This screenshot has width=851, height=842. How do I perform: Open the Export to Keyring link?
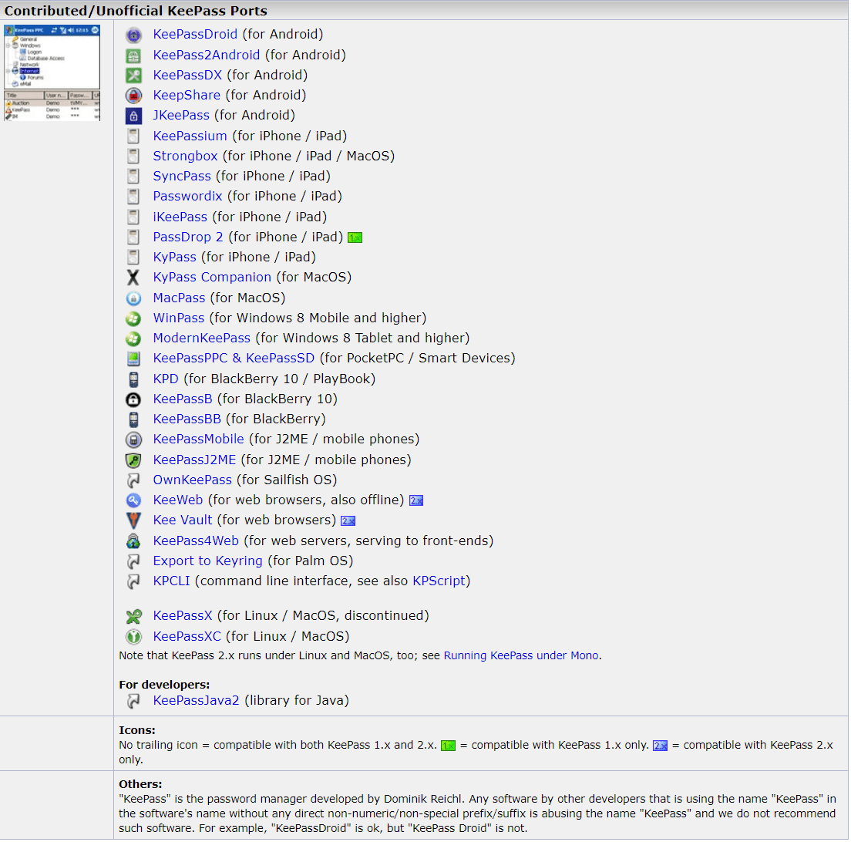point(208,561)
